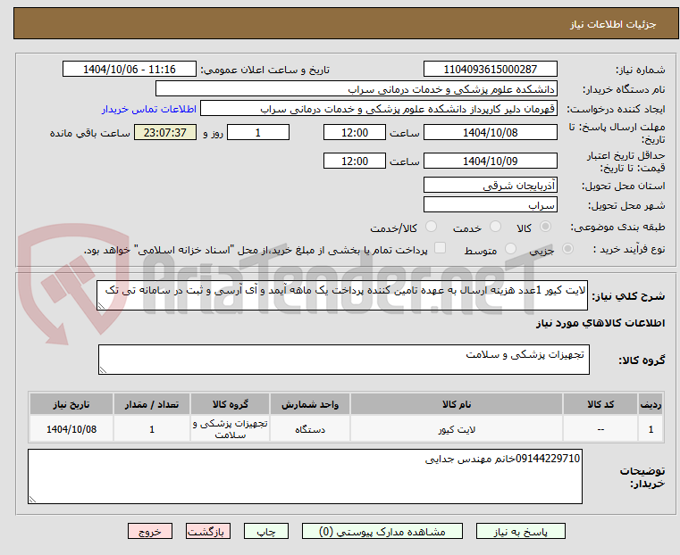Open اطلاعات تماس خریدار link
680x555 pixels.
(149, 109)
